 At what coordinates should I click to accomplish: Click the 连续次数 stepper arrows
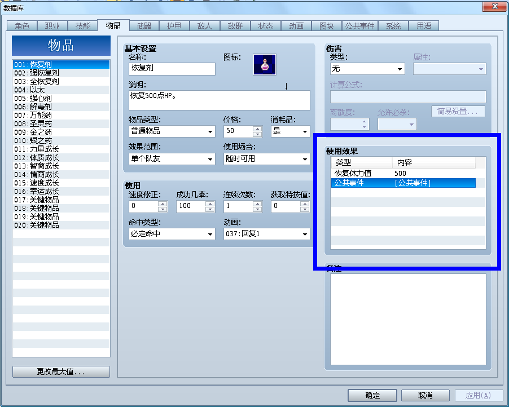coord(257,206)
